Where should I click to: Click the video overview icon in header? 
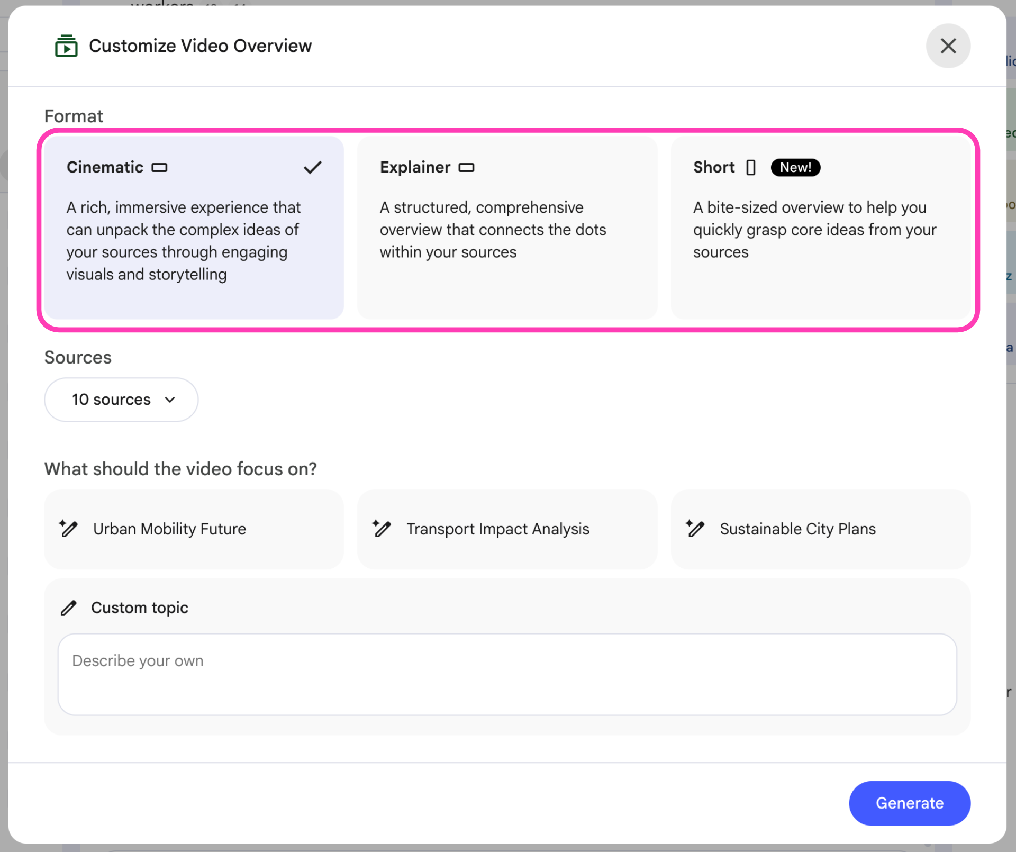coord(66,46)
